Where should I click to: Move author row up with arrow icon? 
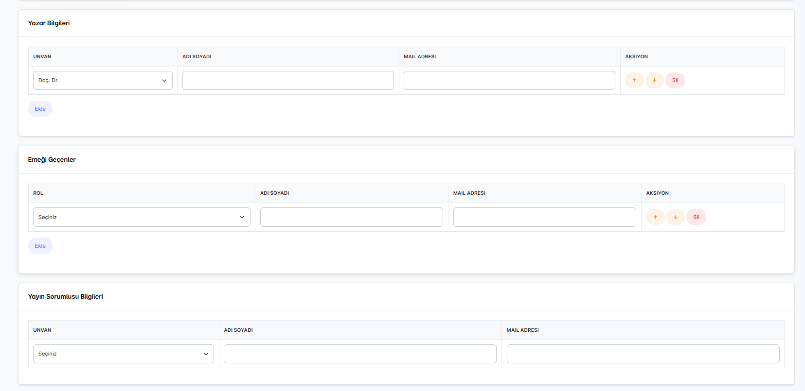tap(634, 81)
